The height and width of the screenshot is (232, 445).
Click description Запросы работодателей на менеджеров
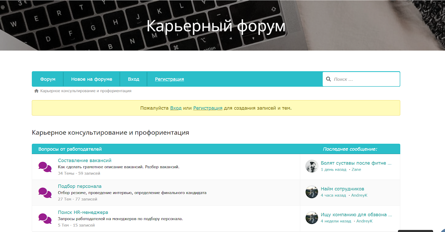(120, 219)
